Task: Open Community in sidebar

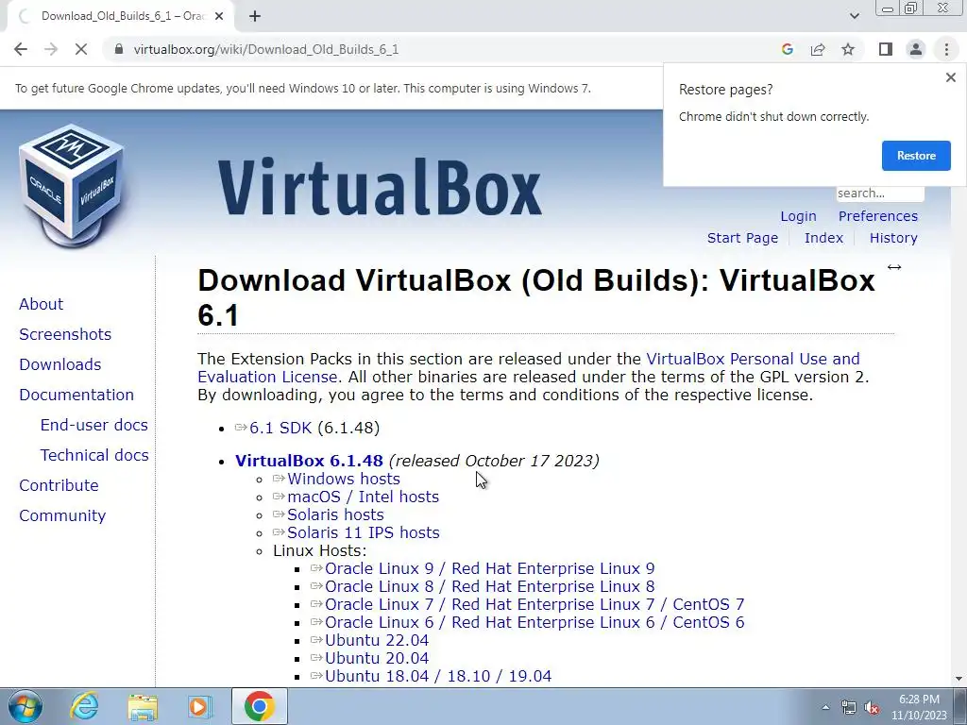Action: coord(62,515)
